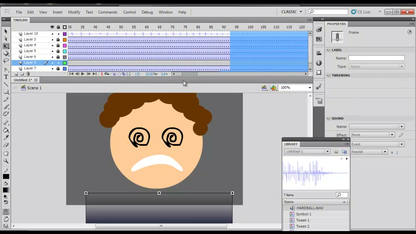
Task: Select the Paint Bucket tool
Action: click(x=6, y=130)
